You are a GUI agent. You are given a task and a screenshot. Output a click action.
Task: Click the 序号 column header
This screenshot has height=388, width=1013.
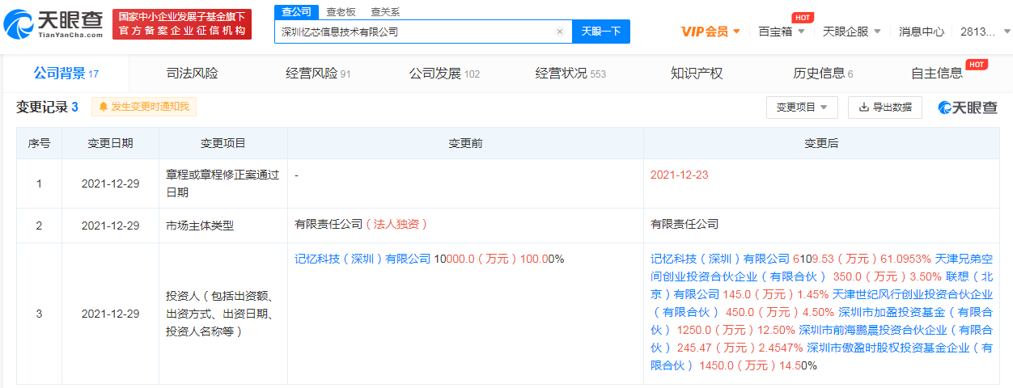tap(39, 143)
